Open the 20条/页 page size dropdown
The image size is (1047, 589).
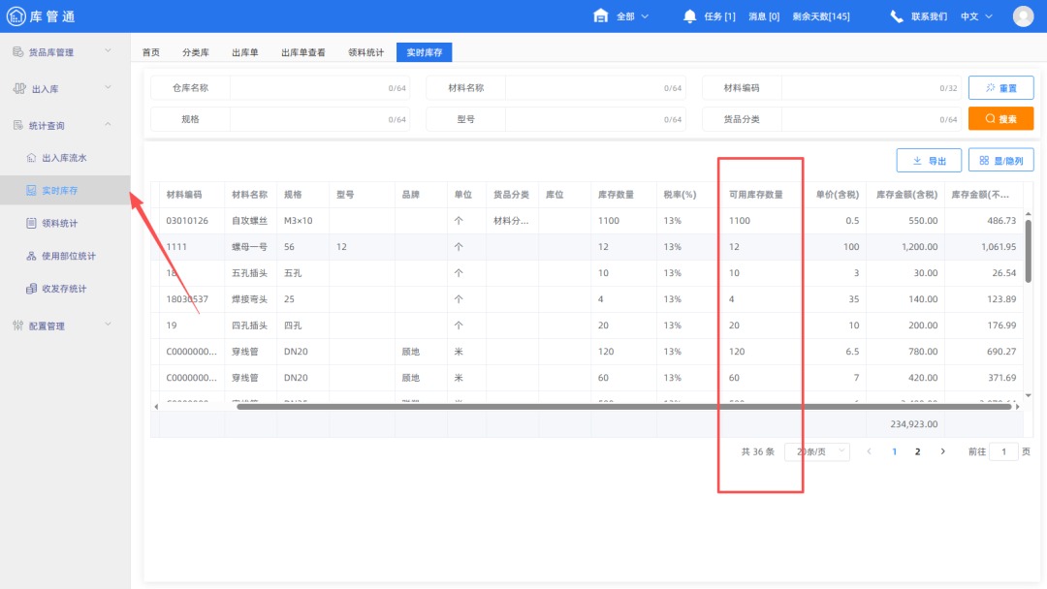click(x=817, y=451)
